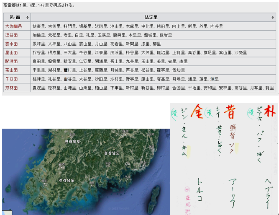Click the handwritten アーリア text
The image size is (279, 215).
[x=233, y=194]
